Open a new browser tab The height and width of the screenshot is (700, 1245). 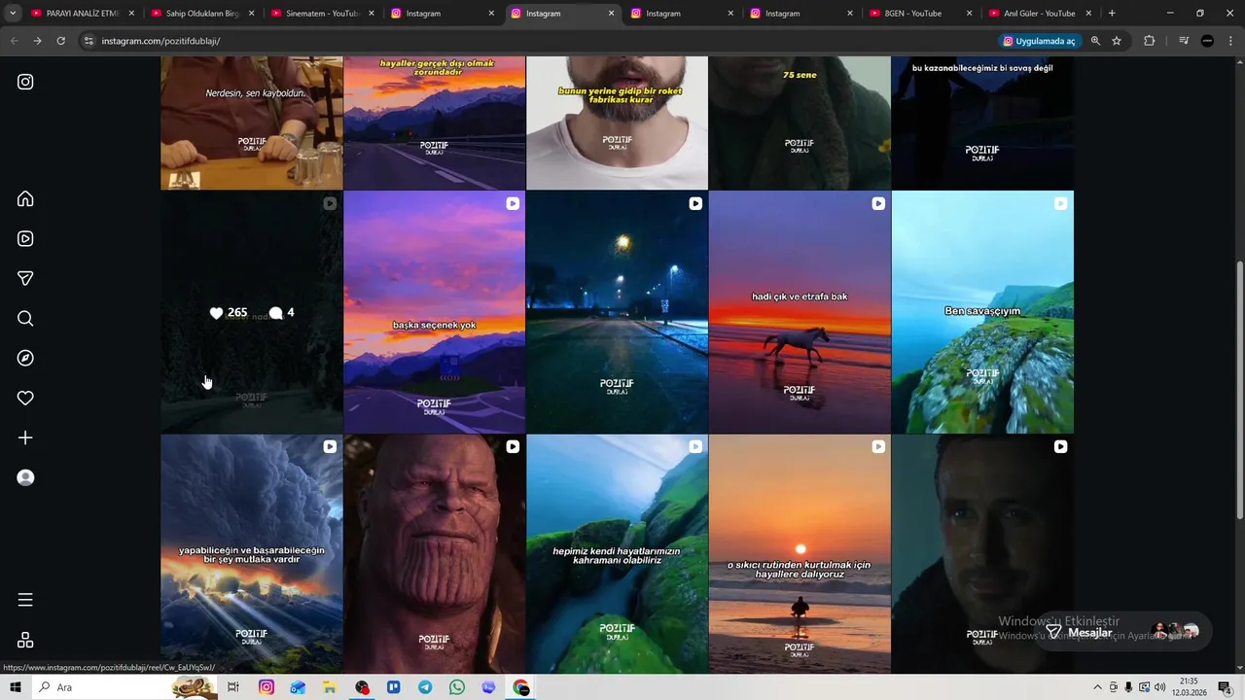click(x=1112, y=14)
